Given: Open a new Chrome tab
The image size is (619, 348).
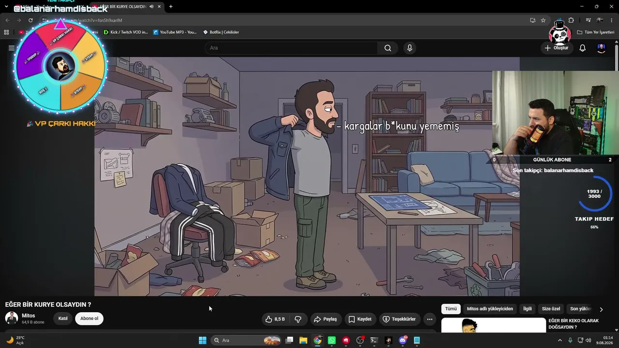Looking at the screenshot, I should coord(171,7).
